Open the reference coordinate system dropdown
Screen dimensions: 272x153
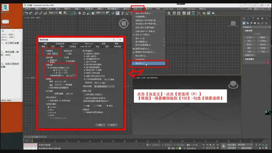(100, 13)
